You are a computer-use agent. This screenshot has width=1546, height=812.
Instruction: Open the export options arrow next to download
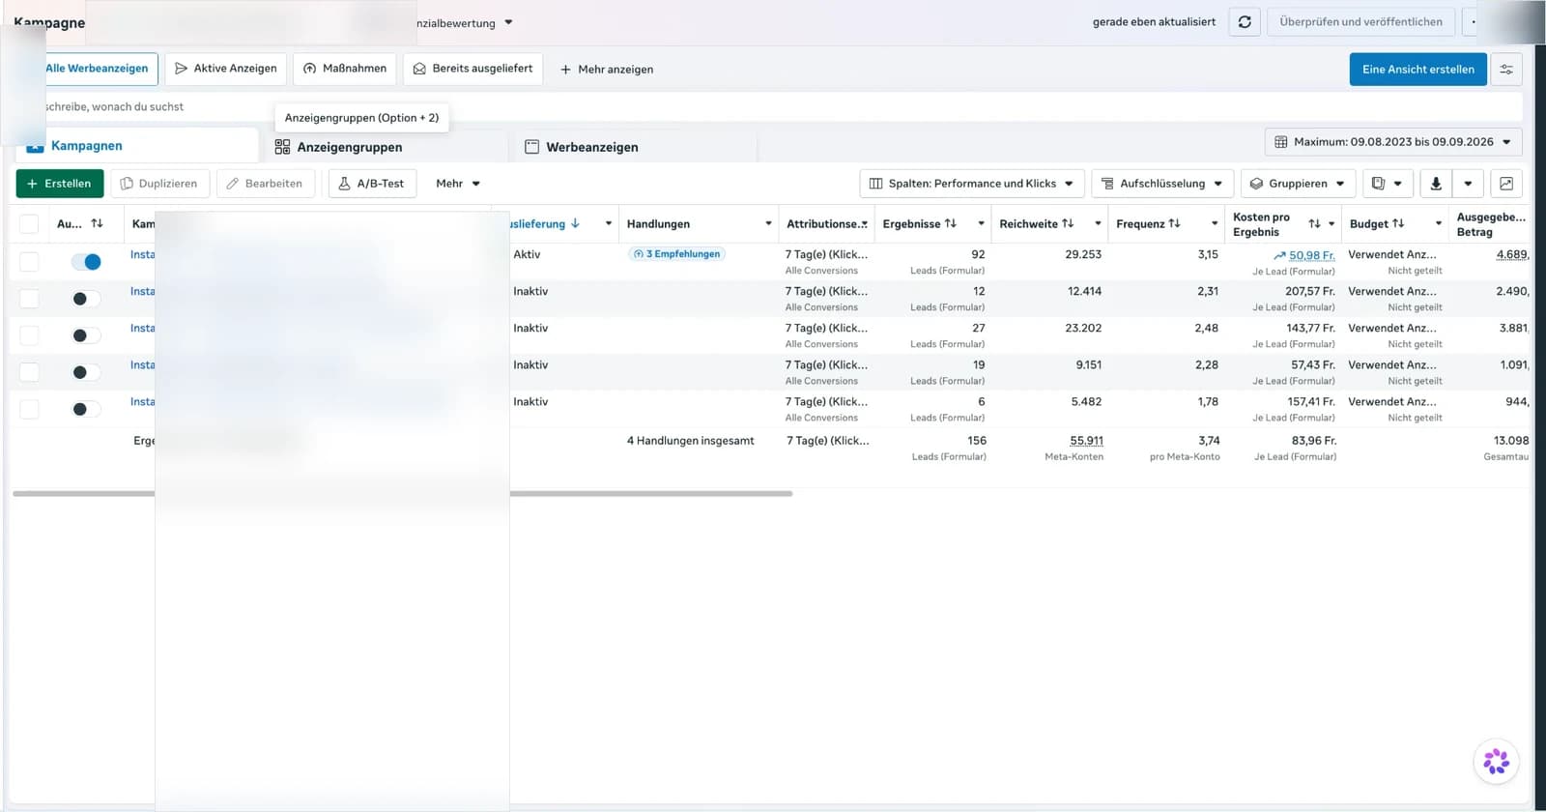click(1468, 184)
